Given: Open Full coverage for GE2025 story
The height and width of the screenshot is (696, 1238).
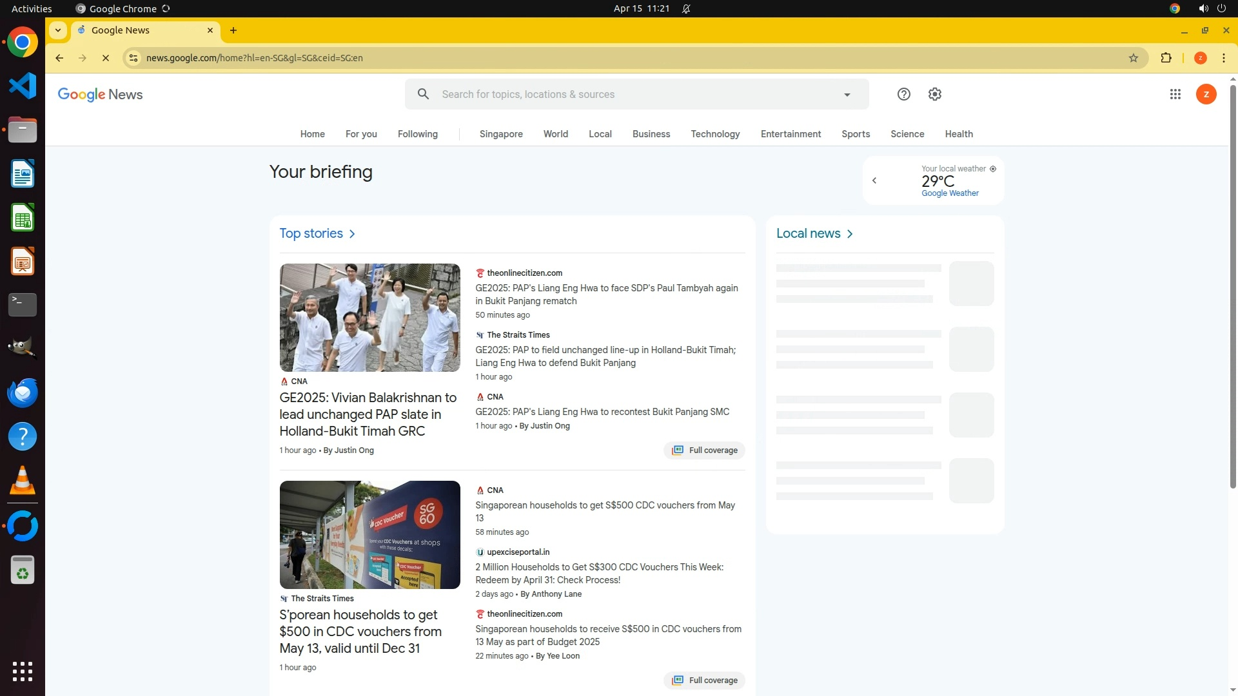Looking at the screenshot, I should pyautogui.click(x=704, y=450).
